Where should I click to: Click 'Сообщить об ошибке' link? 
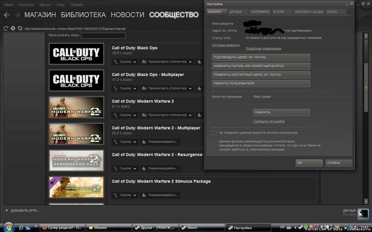(x=269, y=121)
